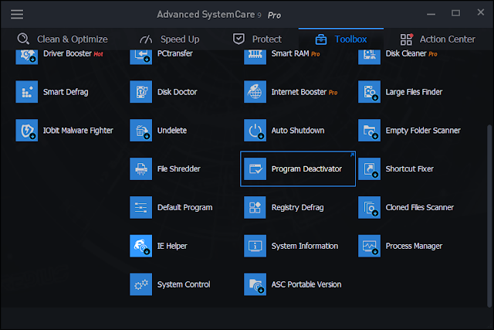This screenshot has width=494, height=330.
Task: Click the System Control text
Action: click(184, 284)
